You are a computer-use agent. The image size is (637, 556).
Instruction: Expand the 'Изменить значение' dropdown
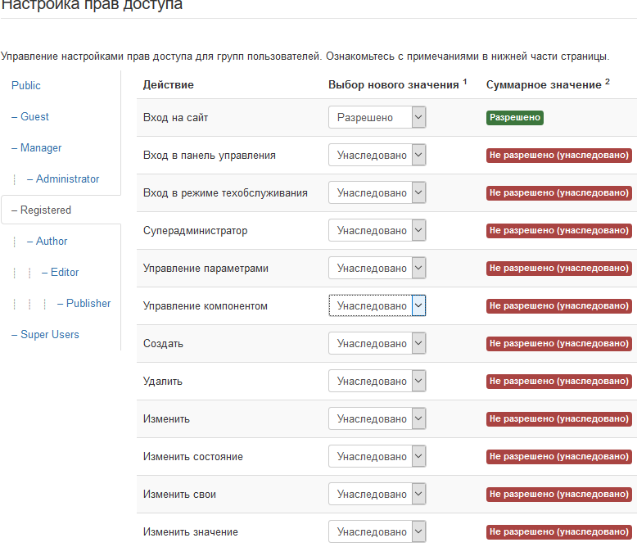pyautogui.click(x=377, y=532)
